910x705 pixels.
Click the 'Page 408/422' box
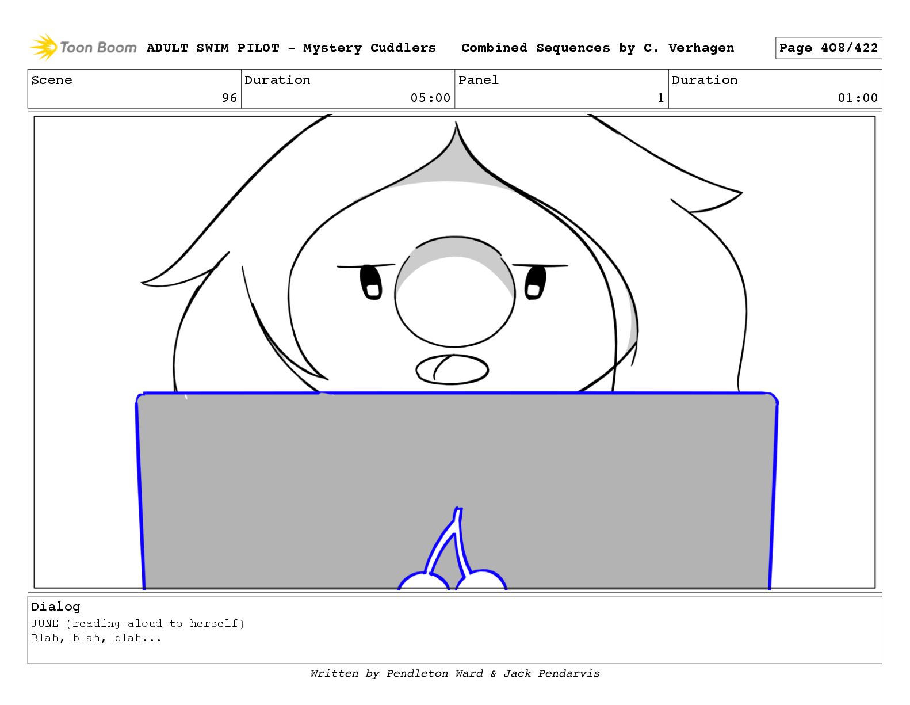(828, 48)
